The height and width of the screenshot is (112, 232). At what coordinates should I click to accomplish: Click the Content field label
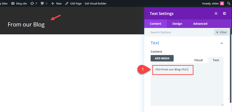click(156, 52)
